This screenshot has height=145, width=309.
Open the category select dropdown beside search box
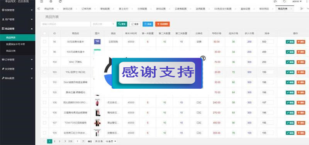pyautogui.click(x=103, y=24)
